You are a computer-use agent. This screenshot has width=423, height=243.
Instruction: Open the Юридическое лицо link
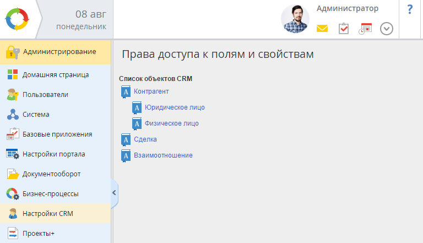point(175,107)
